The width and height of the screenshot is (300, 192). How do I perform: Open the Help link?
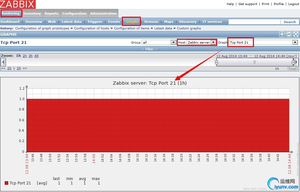point(230,4)
